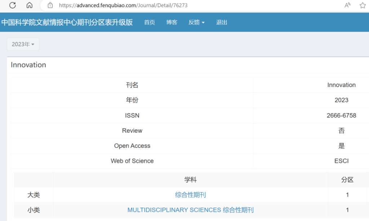Click the 小类 row label

point(34,210)
